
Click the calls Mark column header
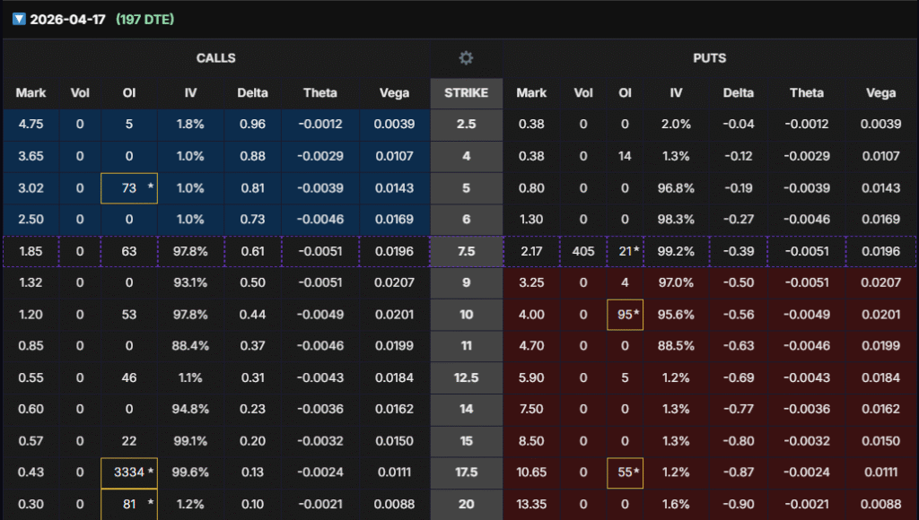31,92
